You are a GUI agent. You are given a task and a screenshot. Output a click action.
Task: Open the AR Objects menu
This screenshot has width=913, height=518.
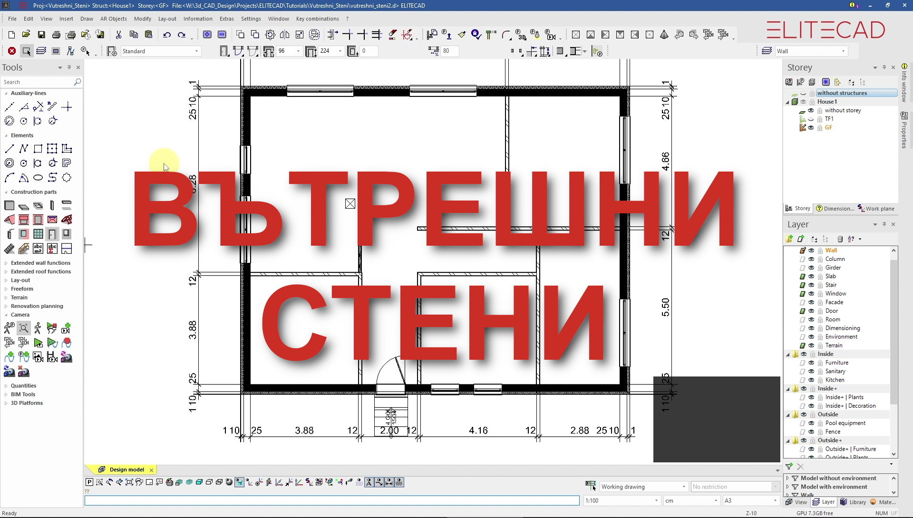(x=113, y=19)
